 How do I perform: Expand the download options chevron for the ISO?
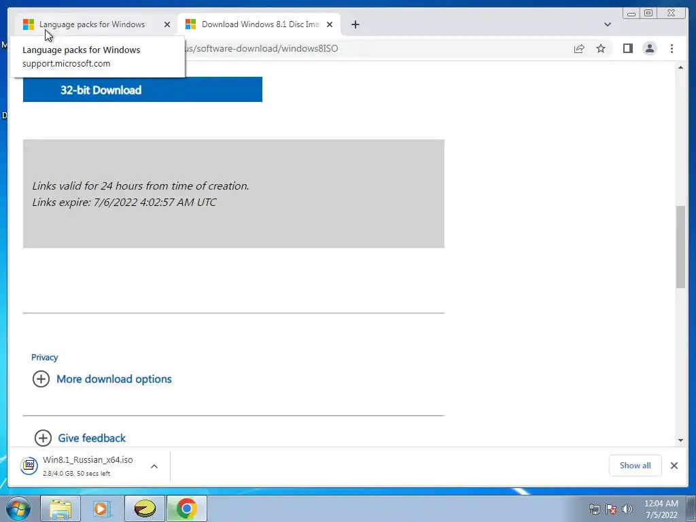pyautogui.click(x=154, y=466)
